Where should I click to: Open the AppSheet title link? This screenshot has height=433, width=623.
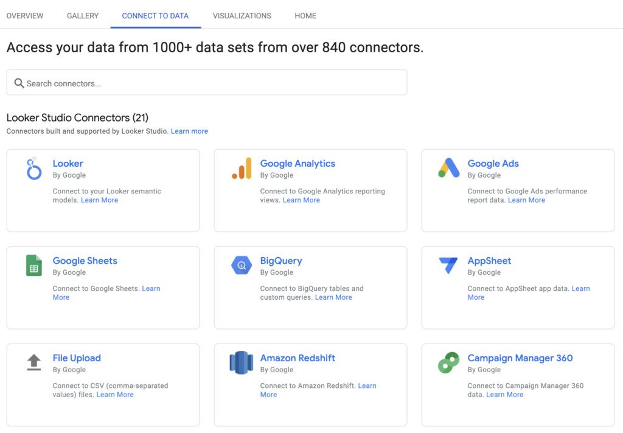pyautogui.click(x=489, y=261)
